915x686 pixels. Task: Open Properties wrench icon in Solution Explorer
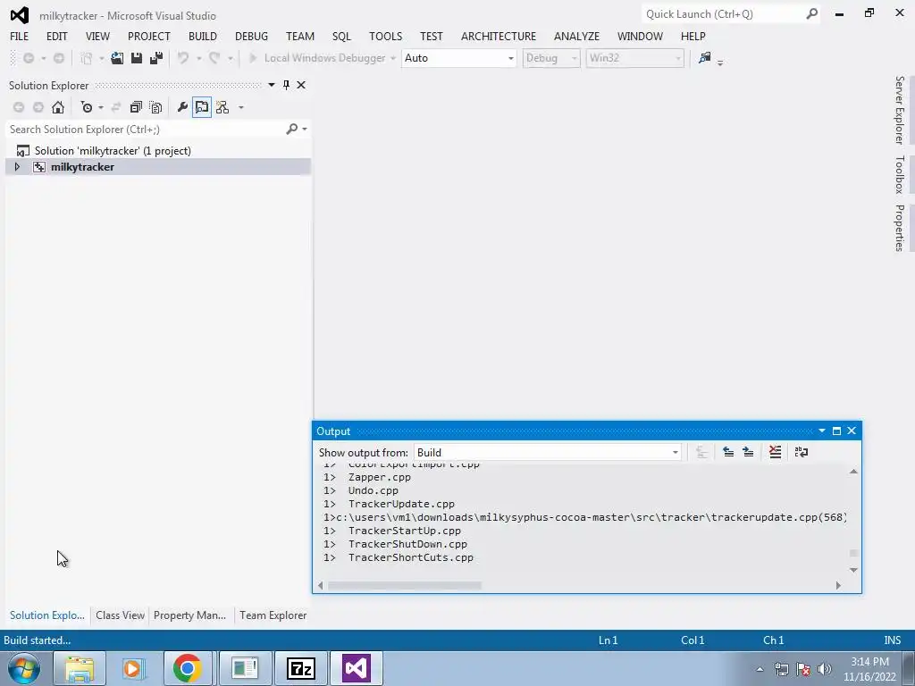click(182, 107)
